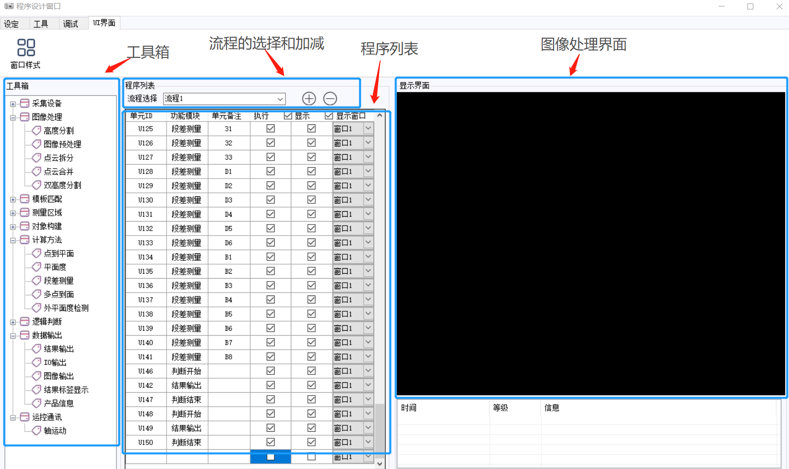
Task: Collapse the 图像处理 tree node
Action: (13, 117)
